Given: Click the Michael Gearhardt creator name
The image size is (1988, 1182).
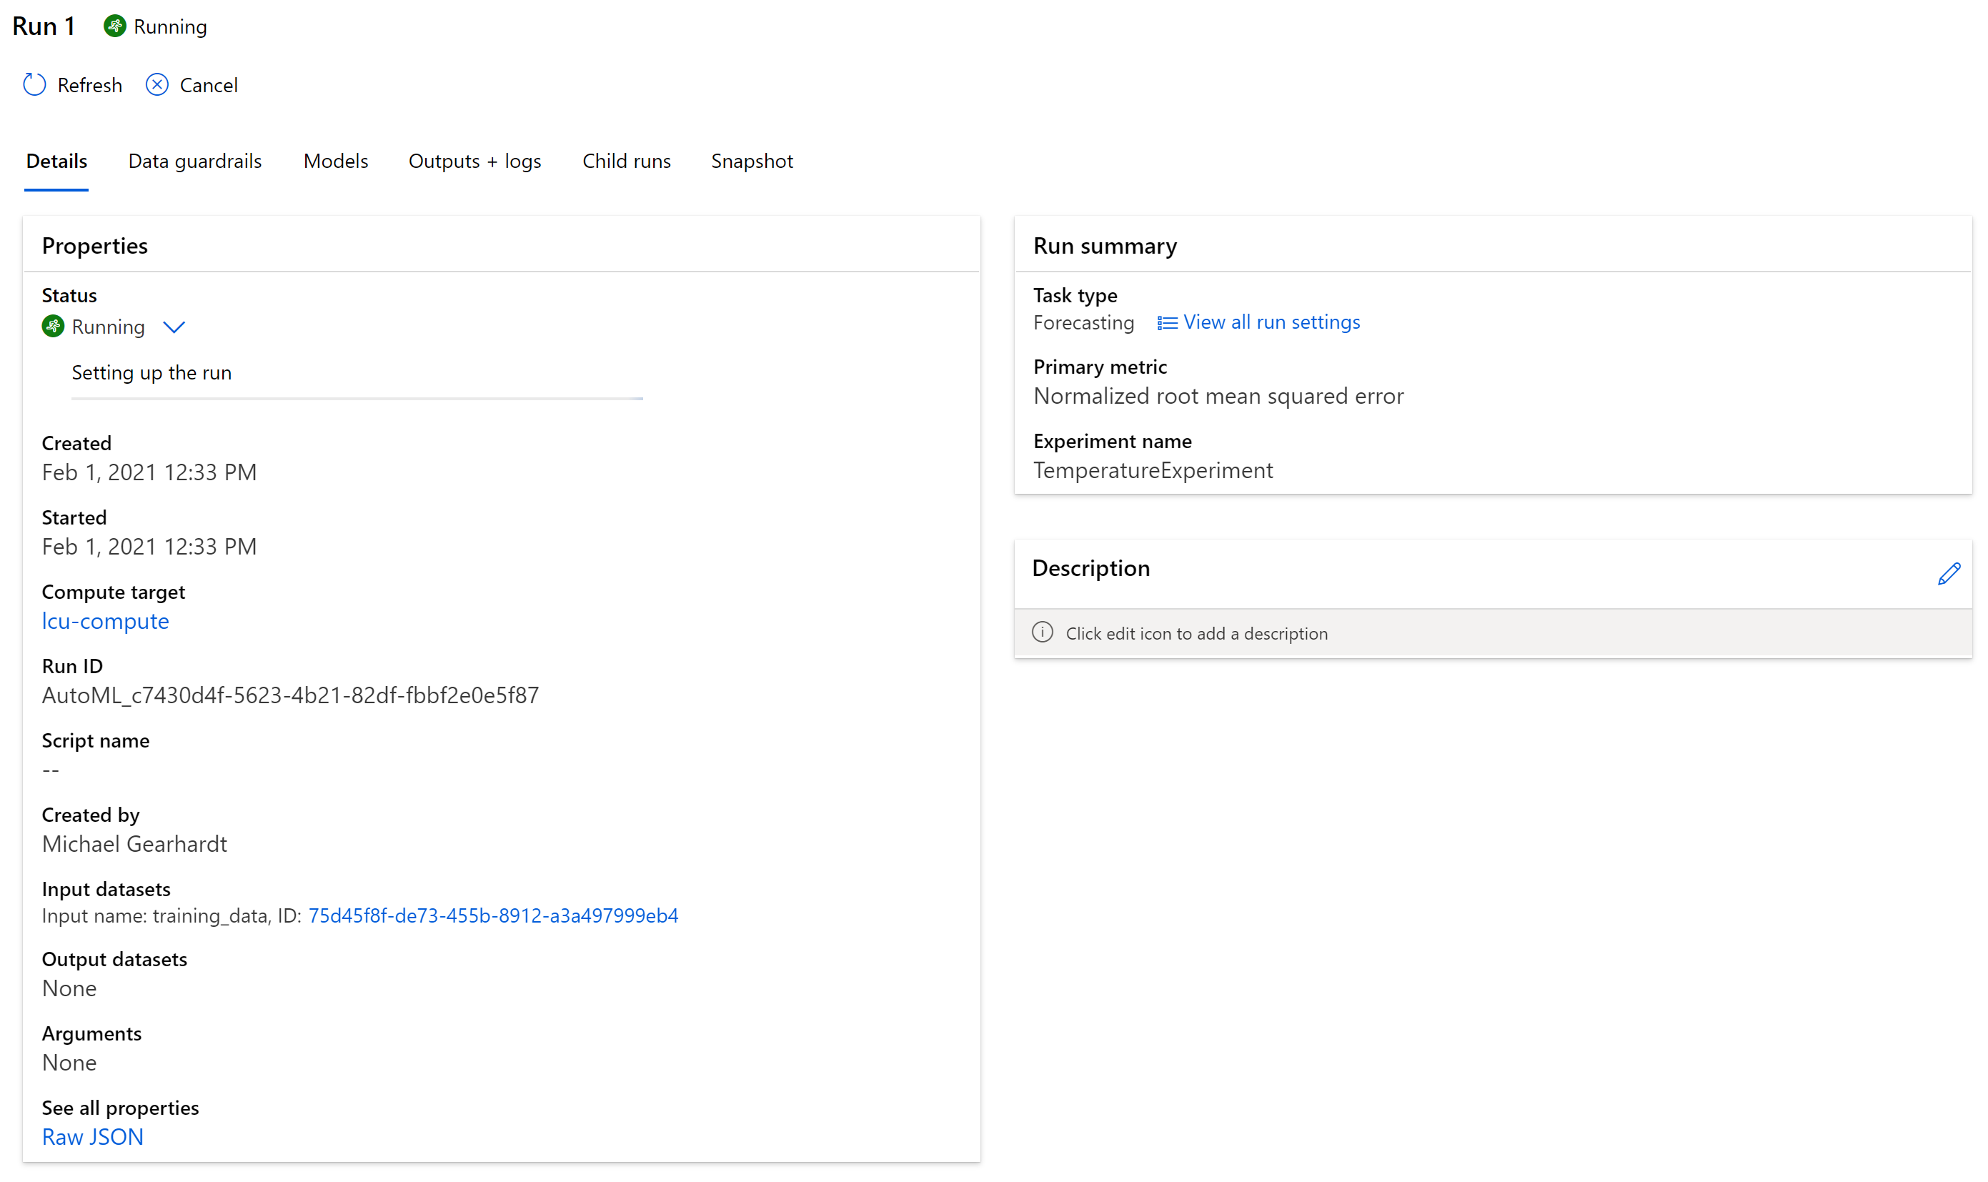Looking at the screenshot, I should tap(134, 844).
